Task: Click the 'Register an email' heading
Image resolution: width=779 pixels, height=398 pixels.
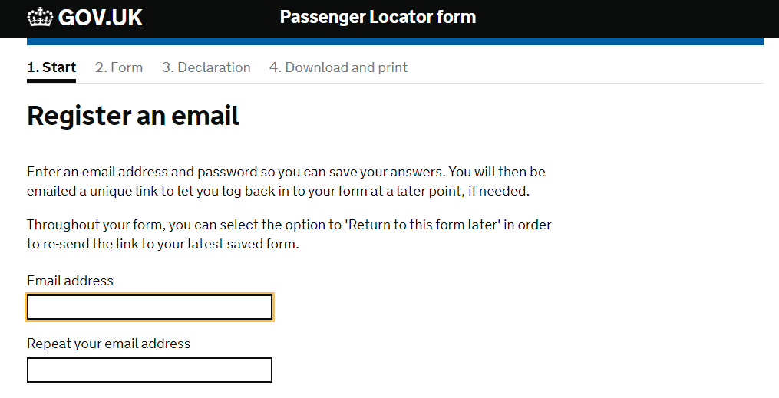Action: (x=133, y=116)
